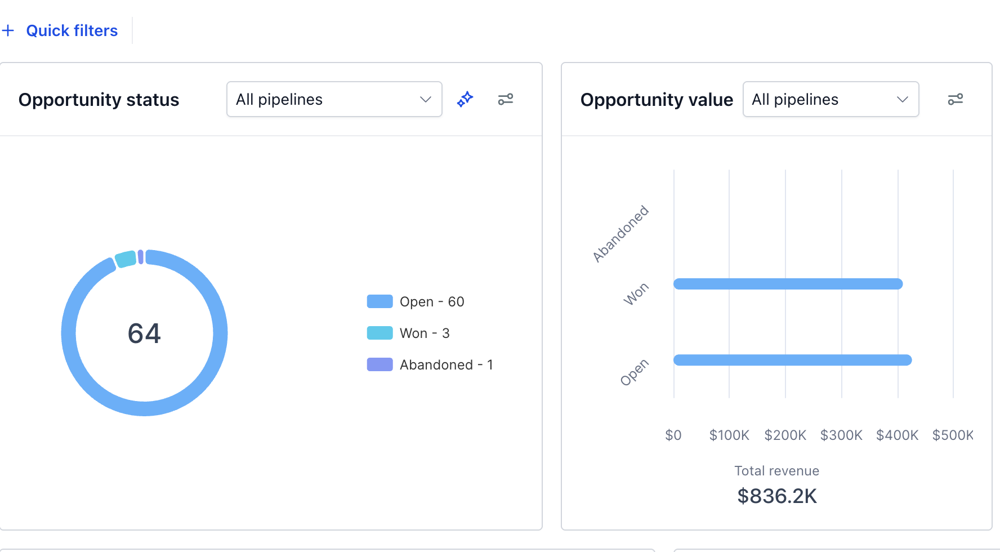Toggle the Open - 60 legend swatch

coord(380,301)
